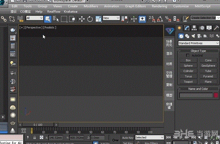220x144 pixels.
Task: Click the X coordinate field
Action: (56, 138)
